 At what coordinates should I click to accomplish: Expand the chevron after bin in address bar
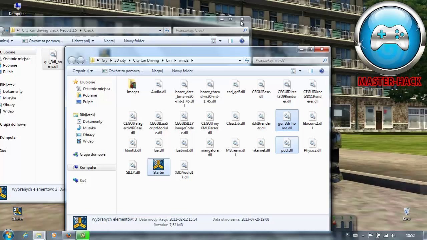click(175, 60)
